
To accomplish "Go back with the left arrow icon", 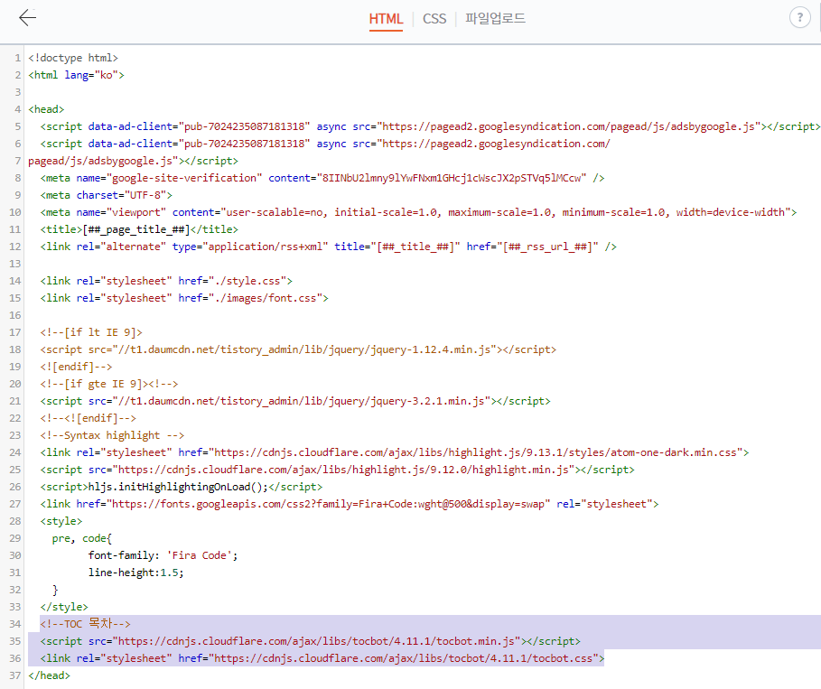I will (x=27, y=18).
